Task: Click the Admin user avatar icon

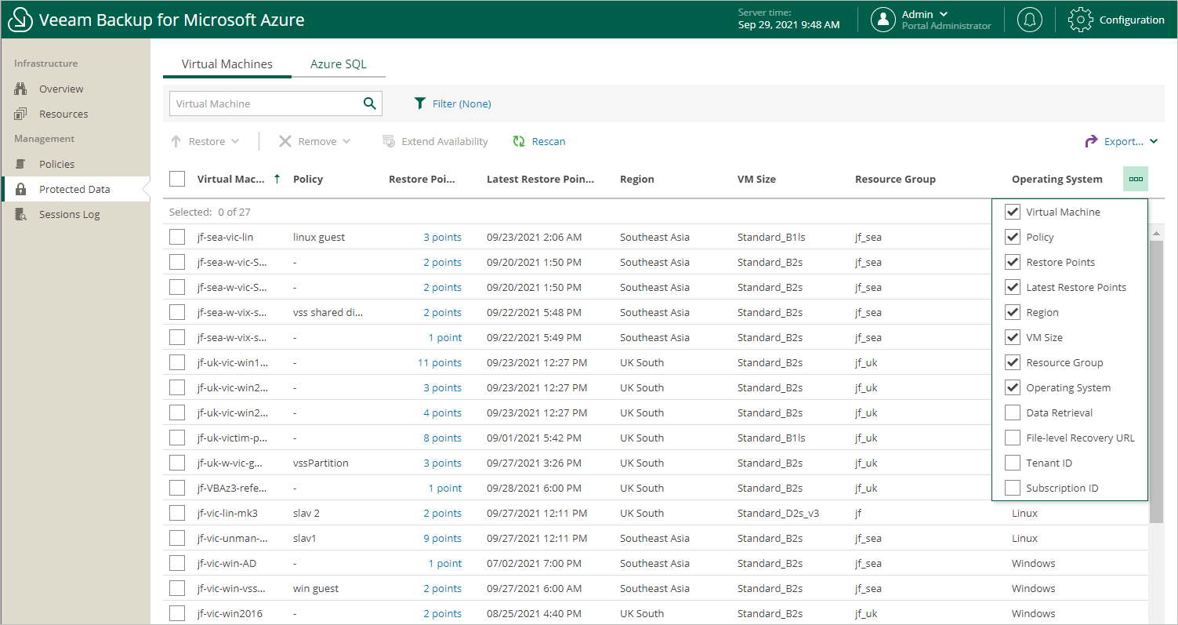Action: 883,20
